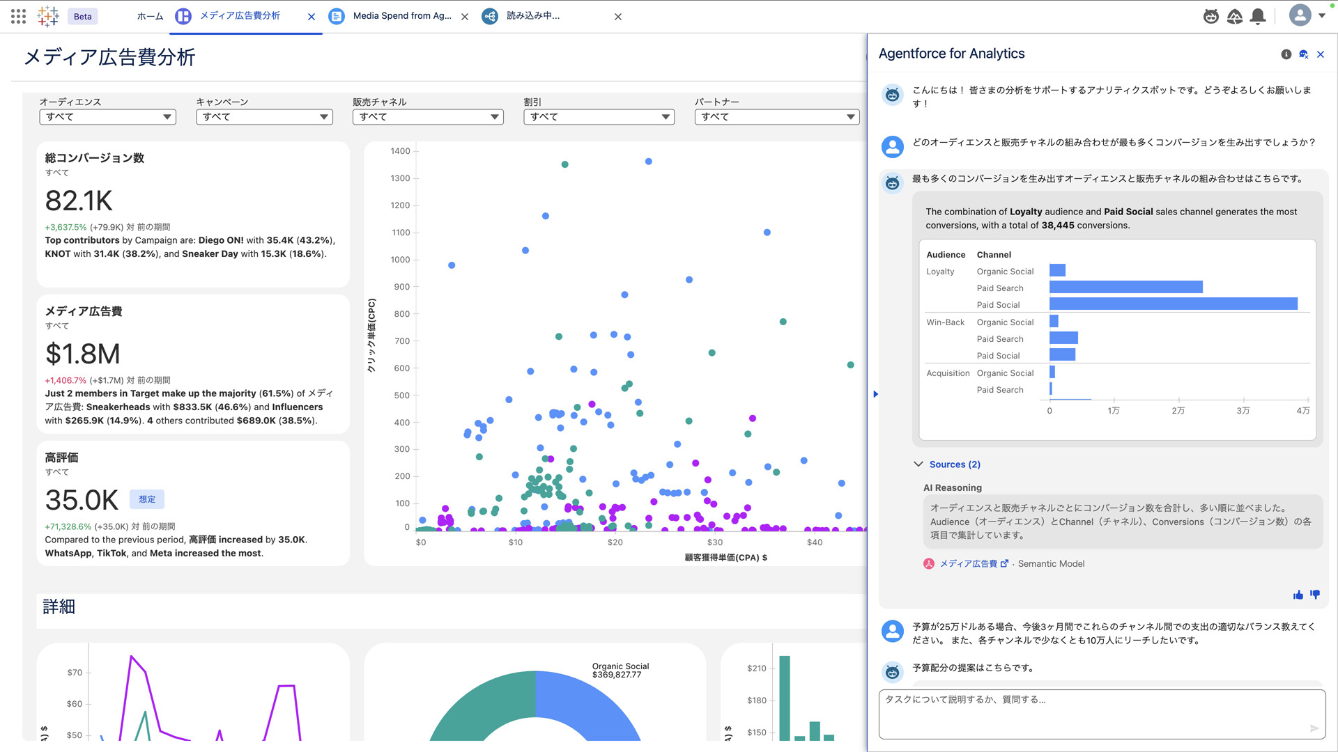Viewport: 1338px width, 752px height.
Task: Click the info icon in Agentforce panel
Action: pyautogui.click(x=1286, y=54)
